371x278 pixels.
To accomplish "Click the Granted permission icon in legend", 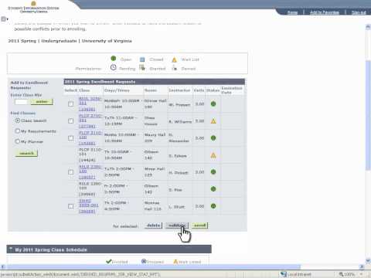I will [x=142, y=68].
